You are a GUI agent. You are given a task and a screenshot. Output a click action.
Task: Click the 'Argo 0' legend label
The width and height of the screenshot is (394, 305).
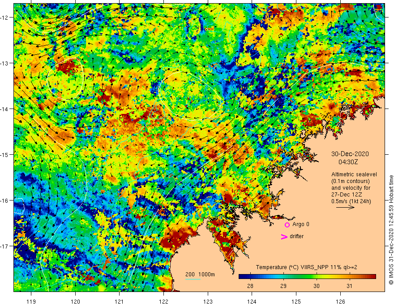click(x=301, y=224)
